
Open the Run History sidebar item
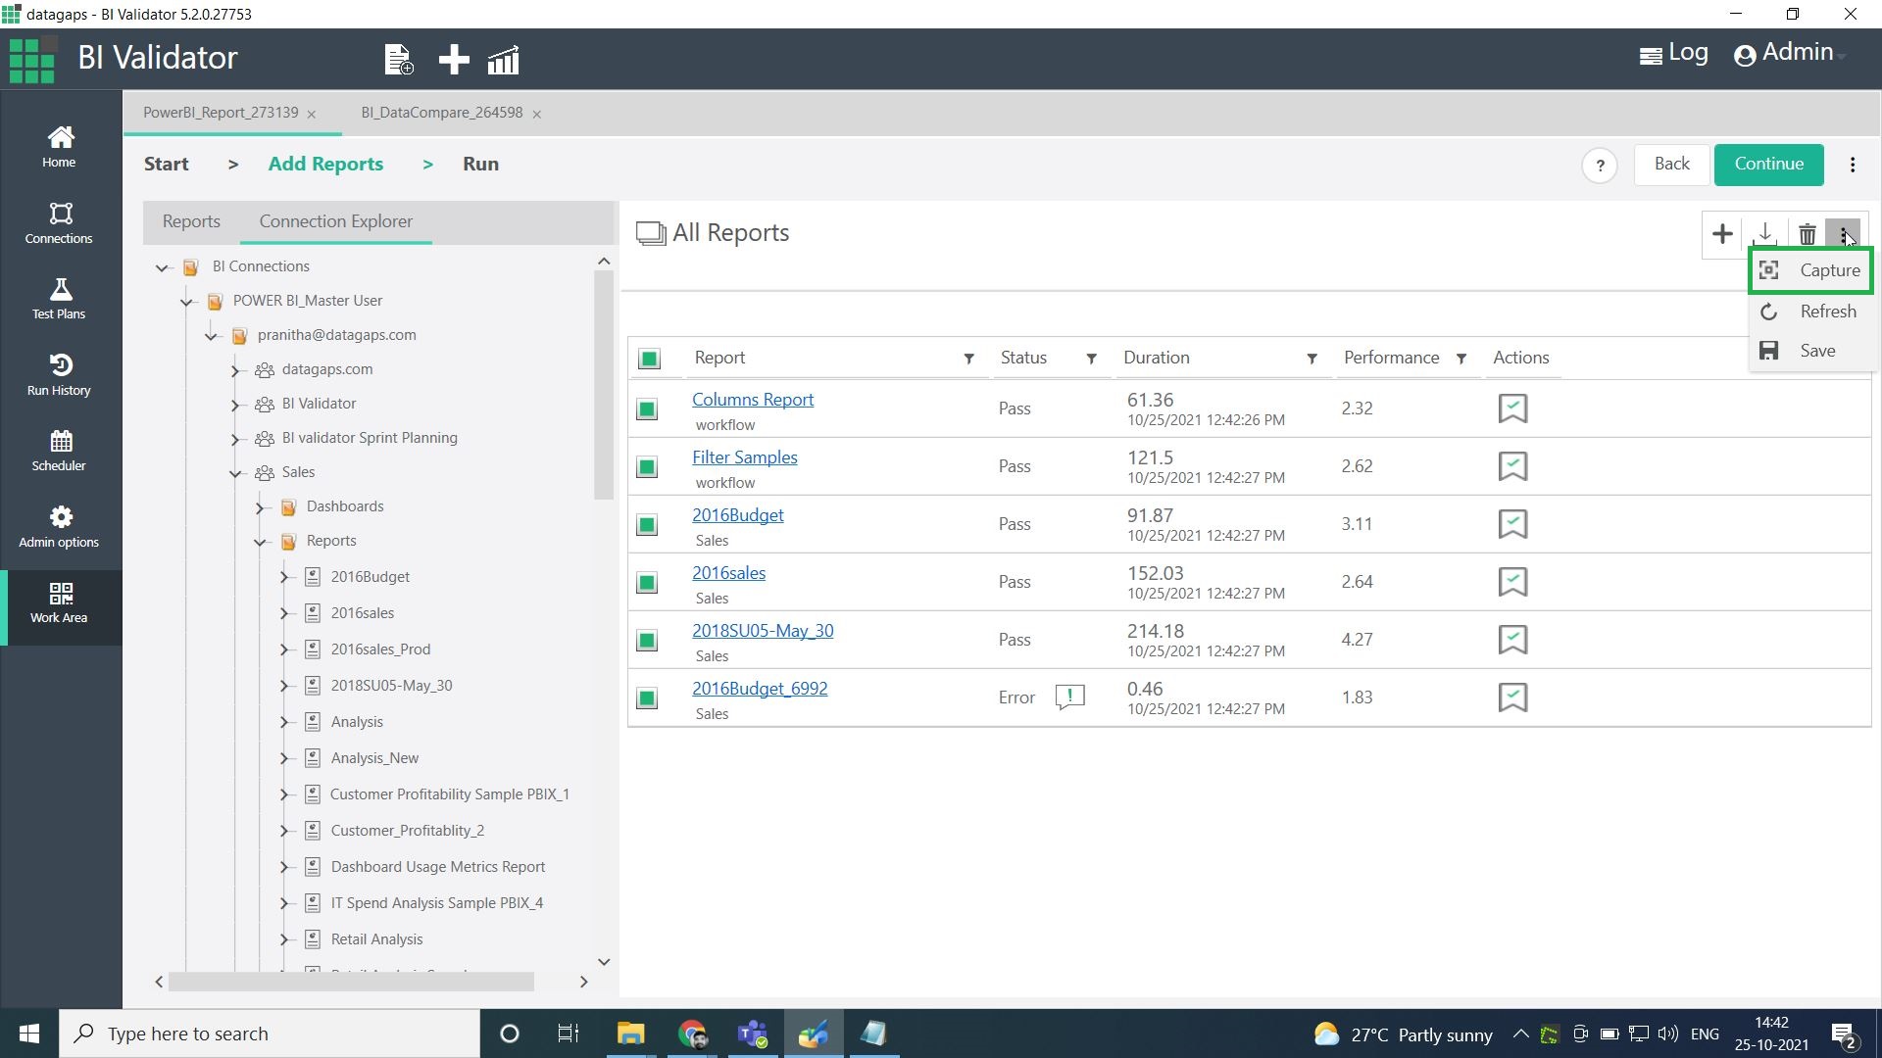[x=59, y=375]
